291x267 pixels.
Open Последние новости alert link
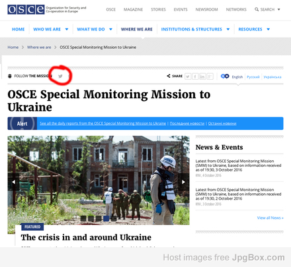[x=187, y=123]
